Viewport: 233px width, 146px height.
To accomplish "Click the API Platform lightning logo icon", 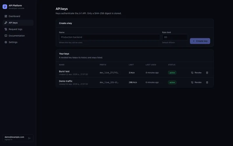I will 5,6.
